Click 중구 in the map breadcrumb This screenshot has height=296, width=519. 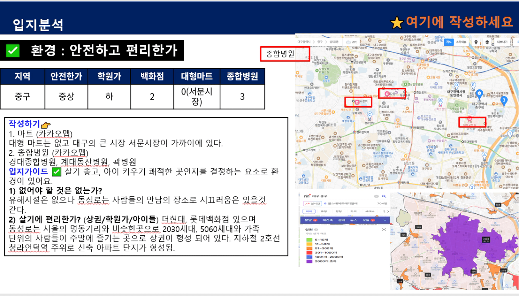click(x=320, y=42)
